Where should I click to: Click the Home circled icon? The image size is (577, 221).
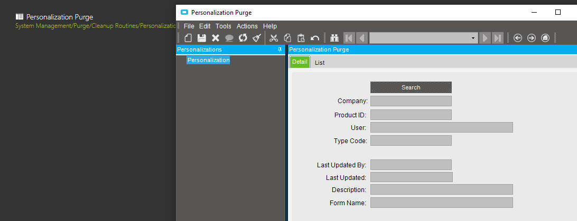545,38
